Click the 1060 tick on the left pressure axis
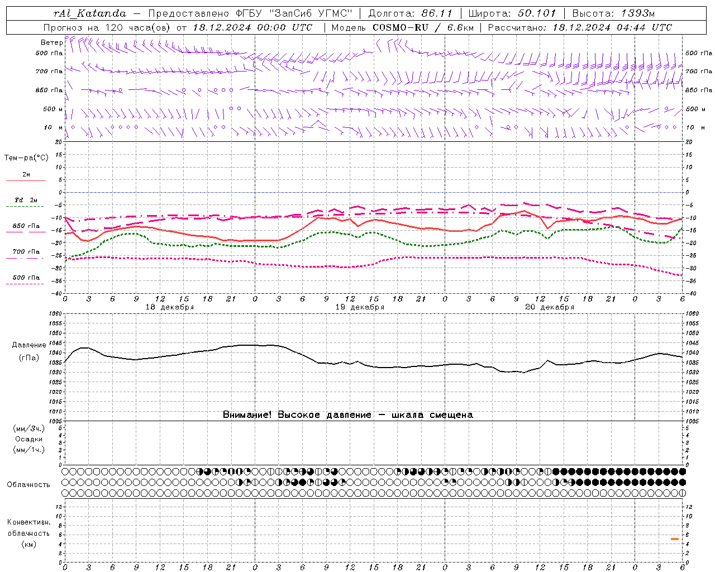The height and width of the screenshot is (572, 715). pos(56,314)
